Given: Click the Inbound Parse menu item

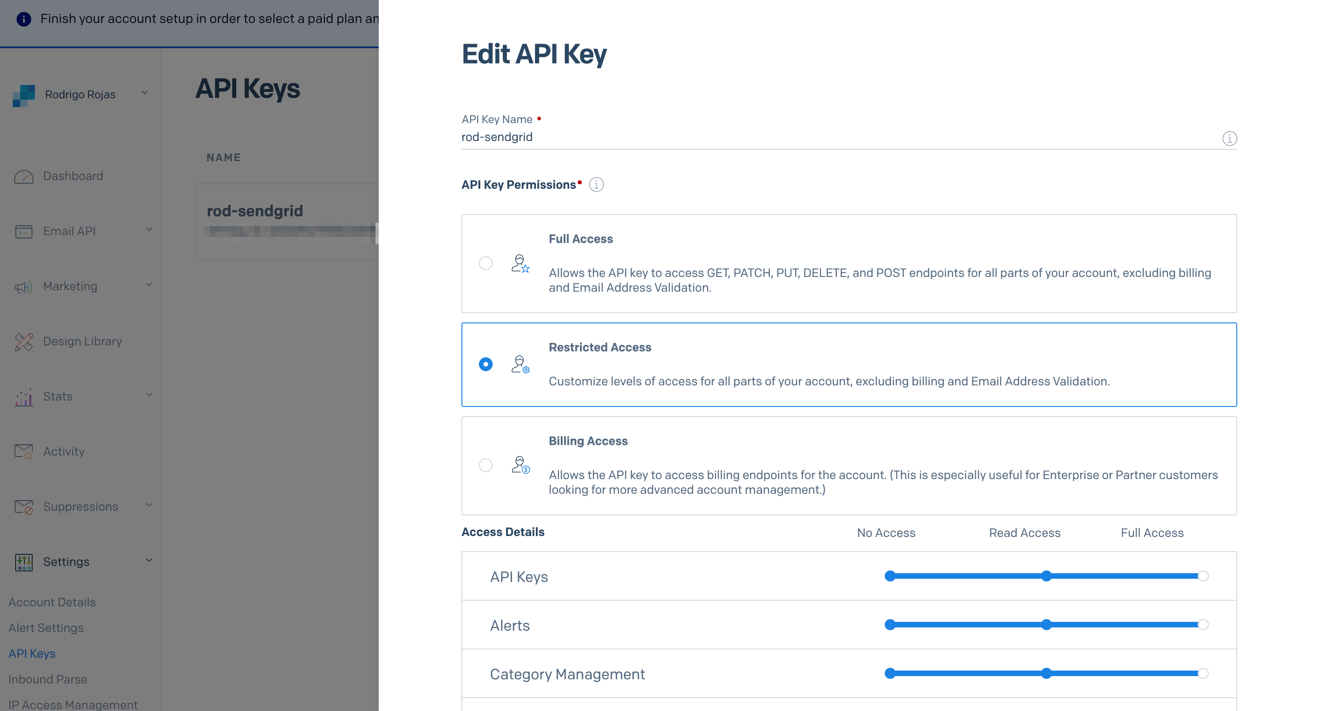Looking at the screenshot, I should [47, 678].
